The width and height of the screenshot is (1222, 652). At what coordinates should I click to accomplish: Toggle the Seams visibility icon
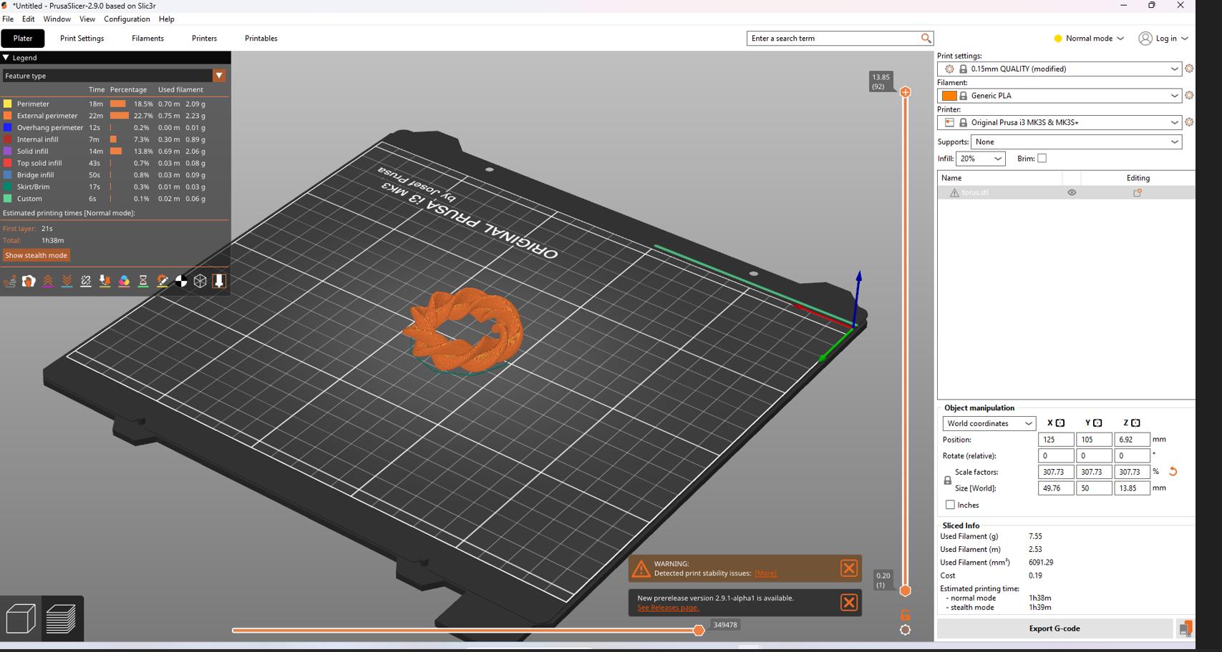[86, 281]
